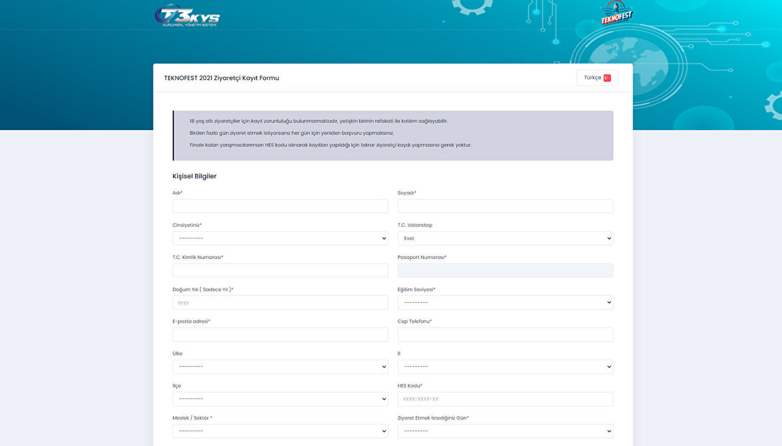The width and height of the screenshot is (782, 446).
Task: Open the T.C. Vatandaşı dropdown
Action: pyautogui.click(x=505, y=238)
